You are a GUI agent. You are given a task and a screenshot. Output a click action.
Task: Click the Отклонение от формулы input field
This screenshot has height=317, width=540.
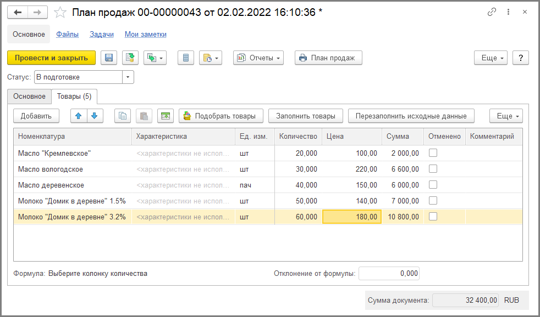388,273
